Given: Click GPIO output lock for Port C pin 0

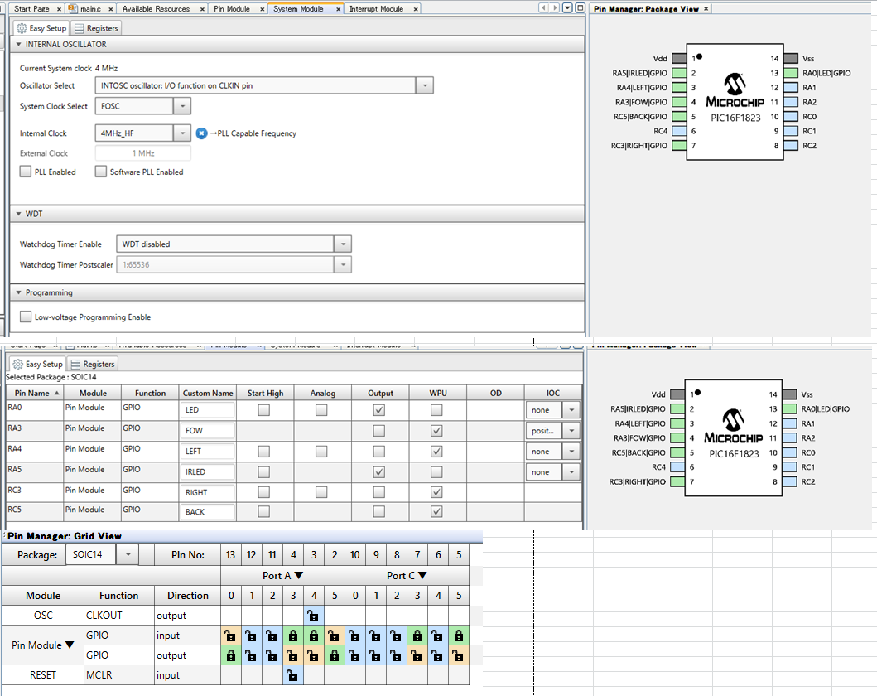Looking at the screenshot, I should (x=354, y=655).
